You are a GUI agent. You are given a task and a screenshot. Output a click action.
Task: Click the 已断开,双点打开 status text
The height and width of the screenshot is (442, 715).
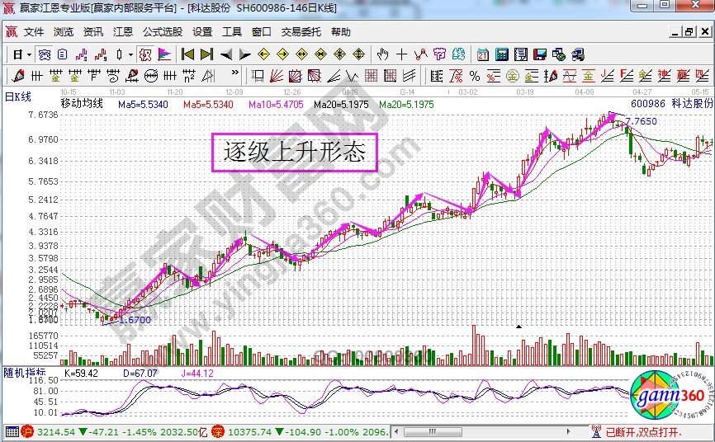point(644,432)
